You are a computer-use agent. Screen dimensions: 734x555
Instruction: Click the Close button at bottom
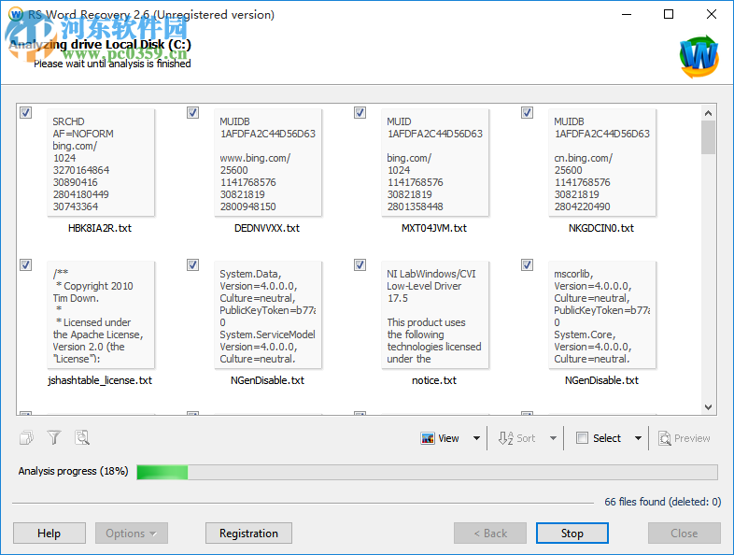[684, 533]
